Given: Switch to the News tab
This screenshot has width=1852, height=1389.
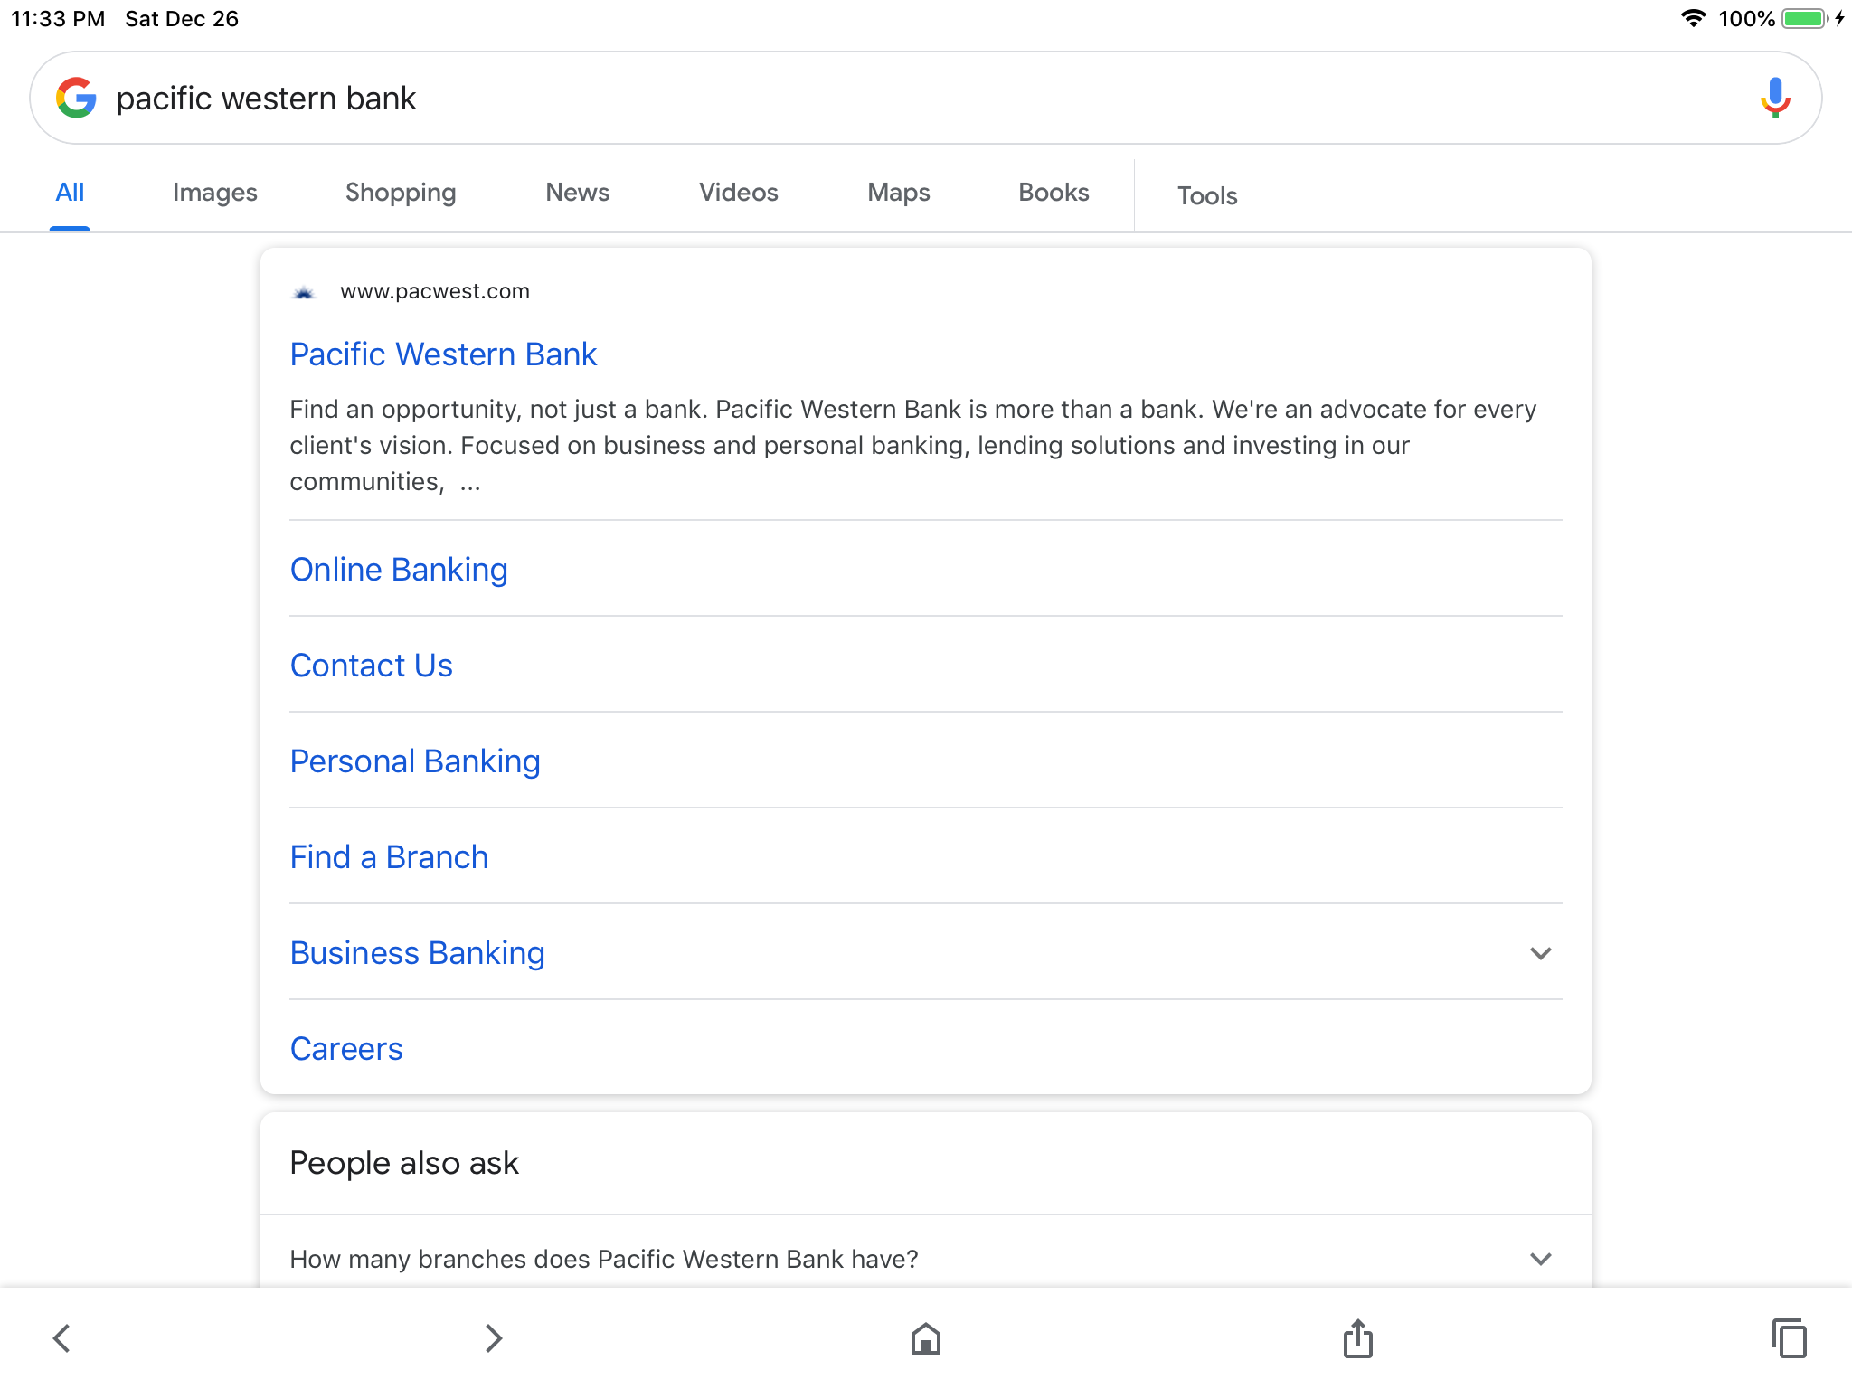Looking at the screenshot, I should tap(577, 193).
